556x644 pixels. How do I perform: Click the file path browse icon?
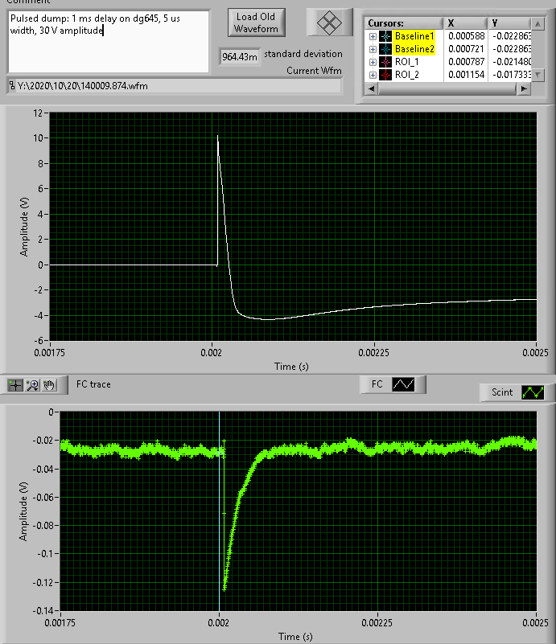tap(12, 86)
